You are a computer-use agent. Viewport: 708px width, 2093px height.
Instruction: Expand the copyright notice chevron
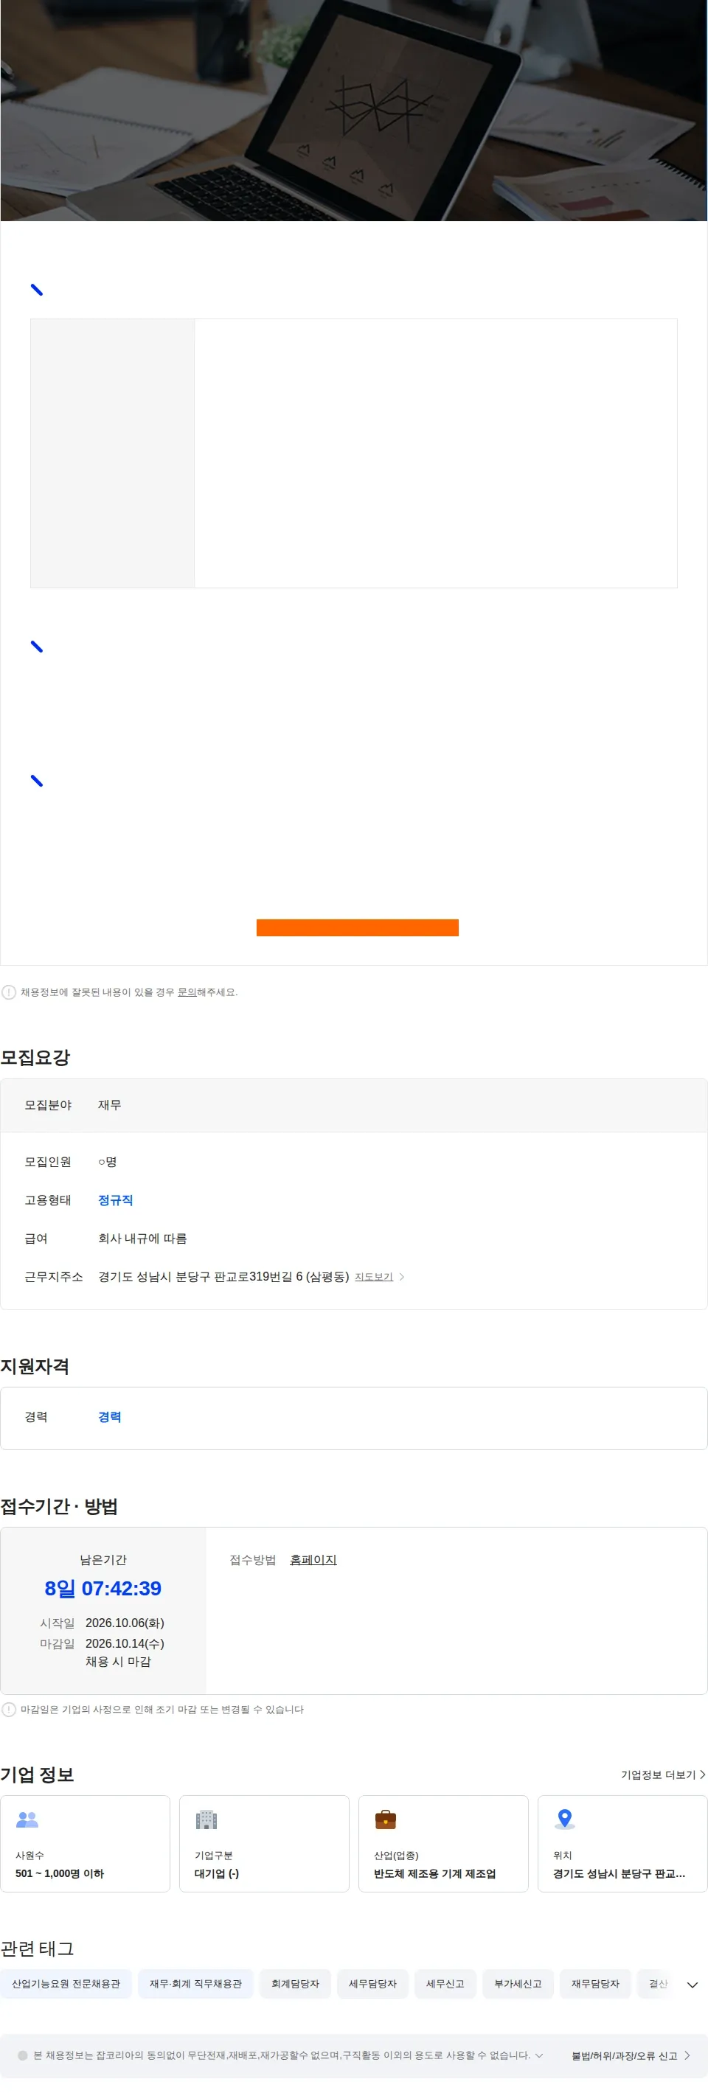(x=539, y=2055)
